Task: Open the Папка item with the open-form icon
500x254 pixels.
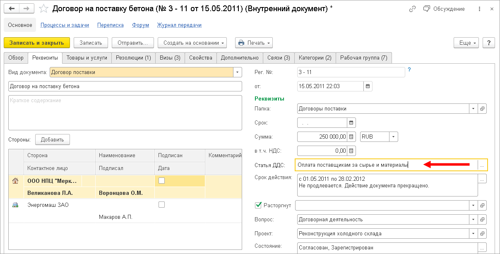Action: 482,109
